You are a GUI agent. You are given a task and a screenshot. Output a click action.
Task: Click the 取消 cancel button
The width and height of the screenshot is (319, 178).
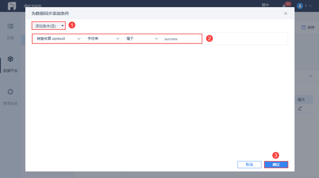249,165
